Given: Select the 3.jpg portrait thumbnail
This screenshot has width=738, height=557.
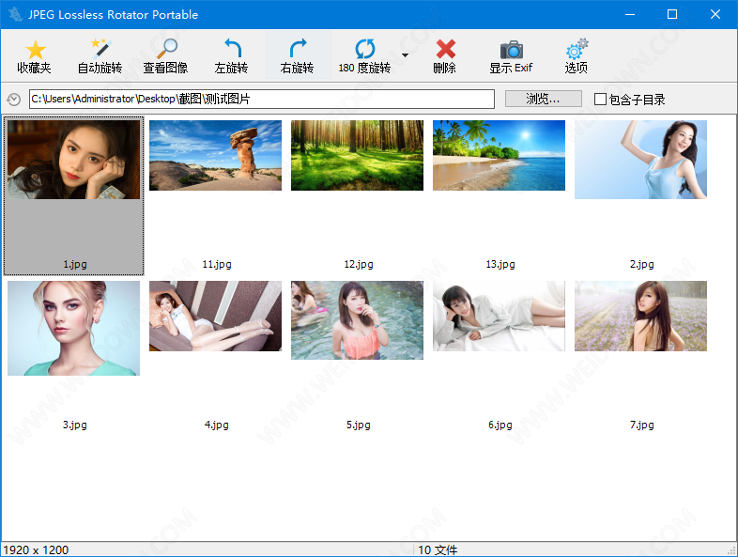Looking at the screenshot, I should point(73,328).
